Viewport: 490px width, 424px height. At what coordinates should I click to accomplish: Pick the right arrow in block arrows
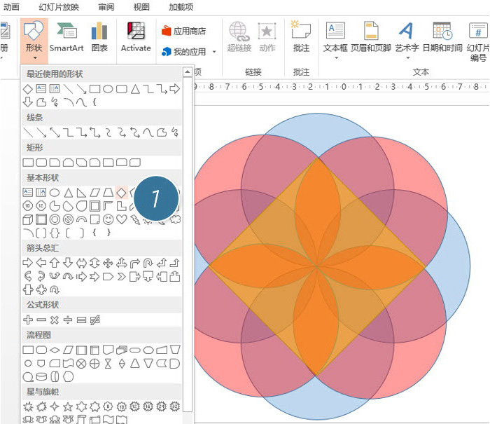coord(28,263)
